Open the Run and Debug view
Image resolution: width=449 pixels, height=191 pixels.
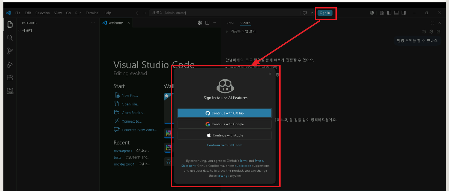(x=10, y=64)
